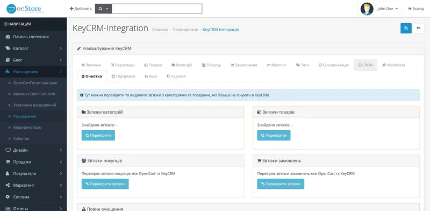Click the Головна breadcrumb link
430x211 pixels.
[160, 30]
